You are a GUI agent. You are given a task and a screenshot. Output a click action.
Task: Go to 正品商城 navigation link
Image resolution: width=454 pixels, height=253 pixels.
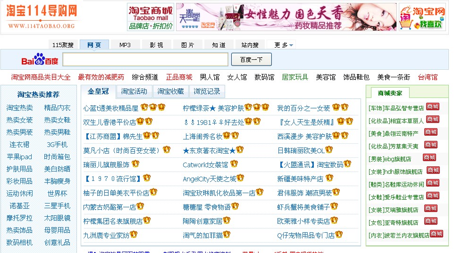tap(179, 77)
